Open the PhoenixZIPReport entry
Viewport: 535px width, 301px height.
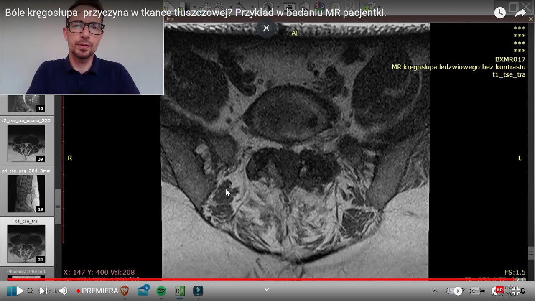pos(26,273)
